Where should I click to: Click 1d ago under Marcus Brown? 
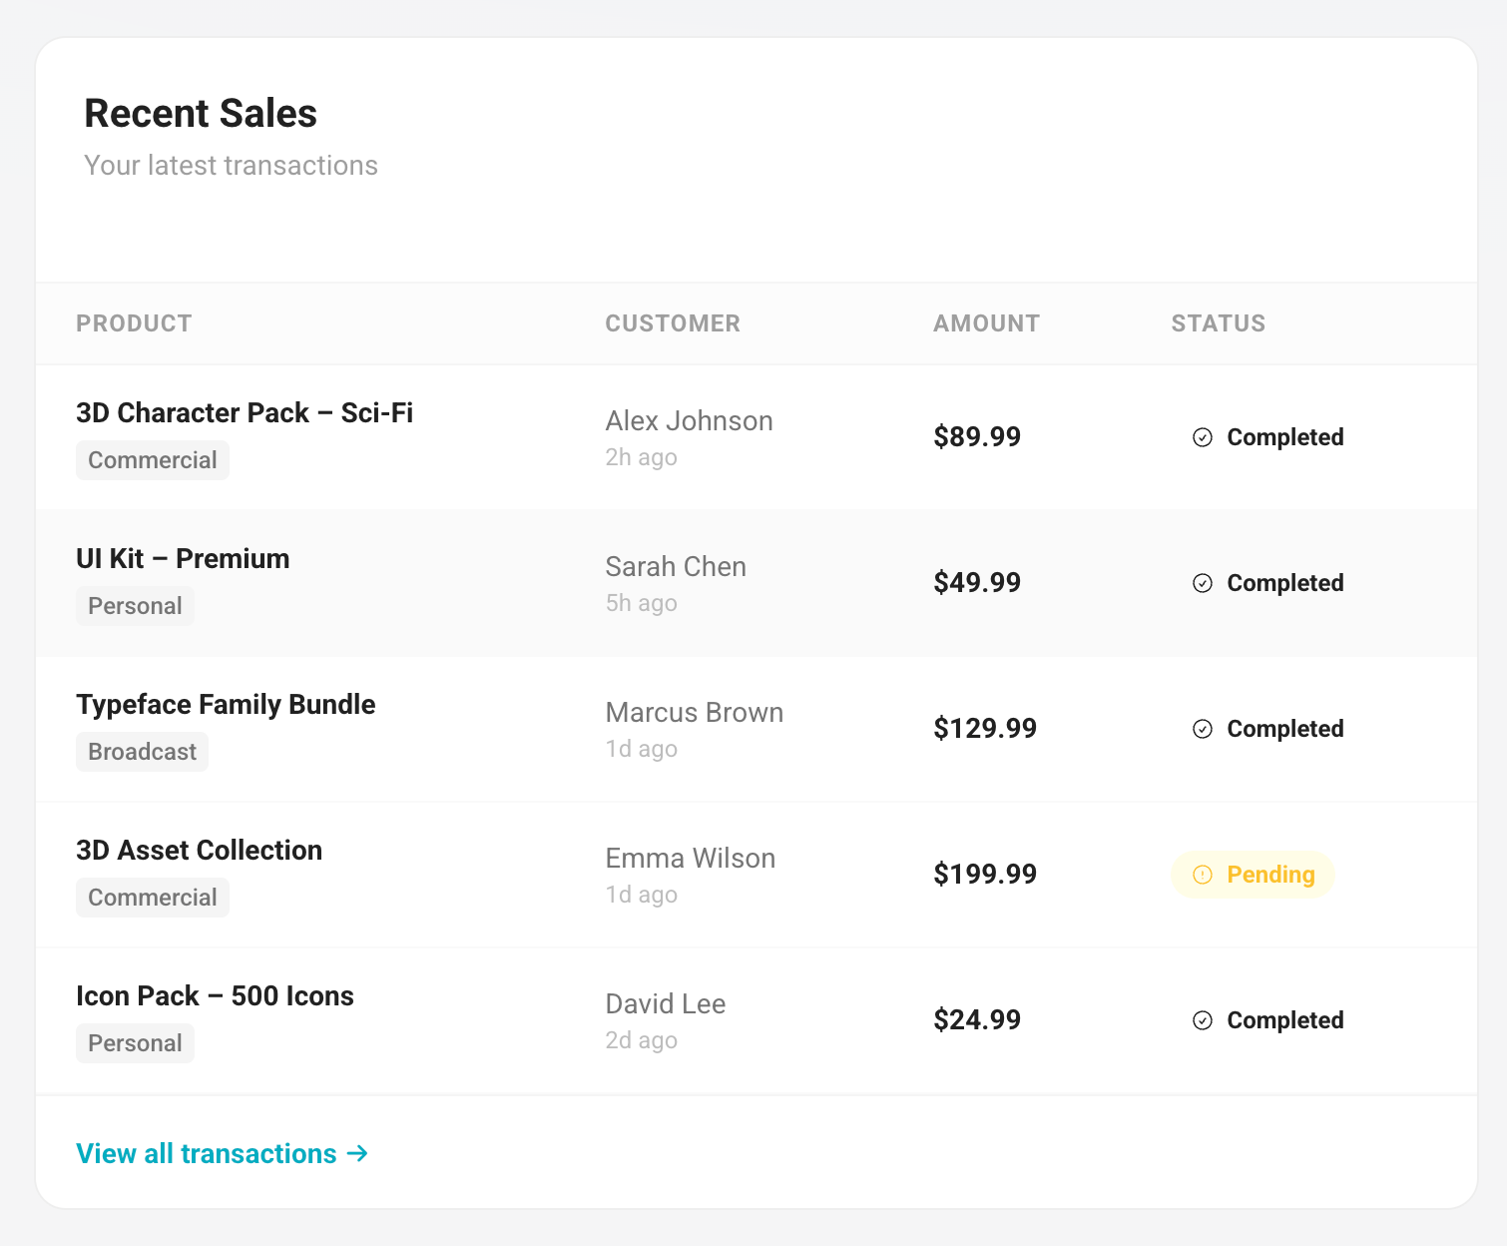point(641,749)
